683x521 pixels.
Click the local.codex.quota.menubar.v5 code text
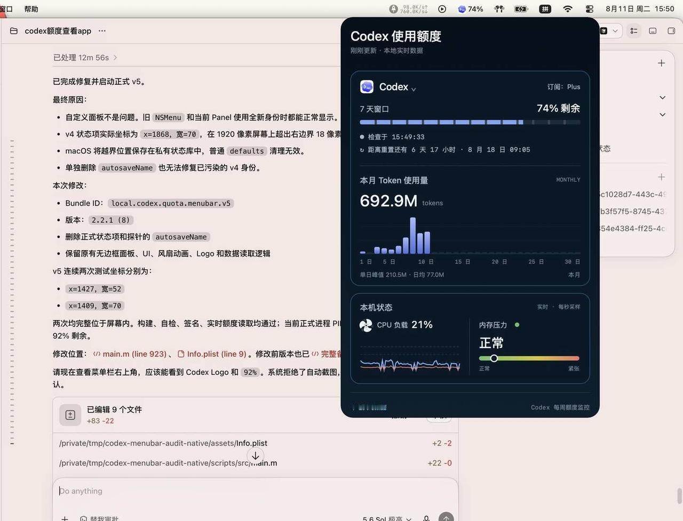pyautogui.click(x=171, y=203)
